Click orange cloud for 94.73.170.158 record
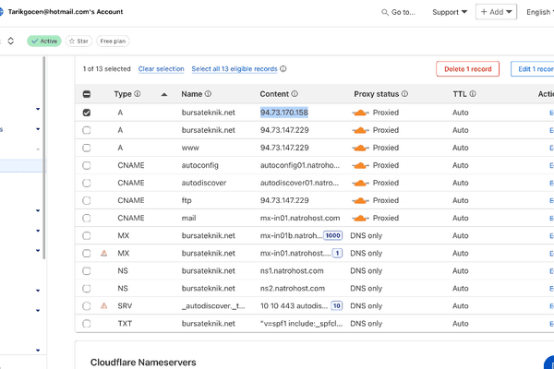The image size is (554, 369). pyautogui.click(x=360, y=113)
